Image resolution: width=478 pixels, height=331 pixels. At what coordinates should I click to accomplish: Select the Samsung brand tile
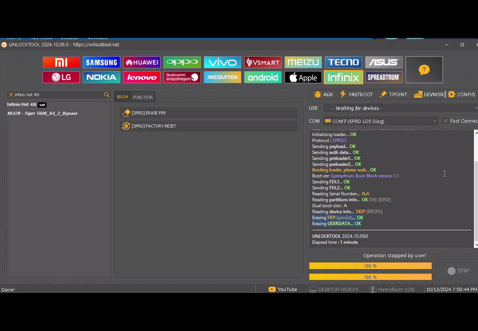pyautogui.click(x=101, y=62)
